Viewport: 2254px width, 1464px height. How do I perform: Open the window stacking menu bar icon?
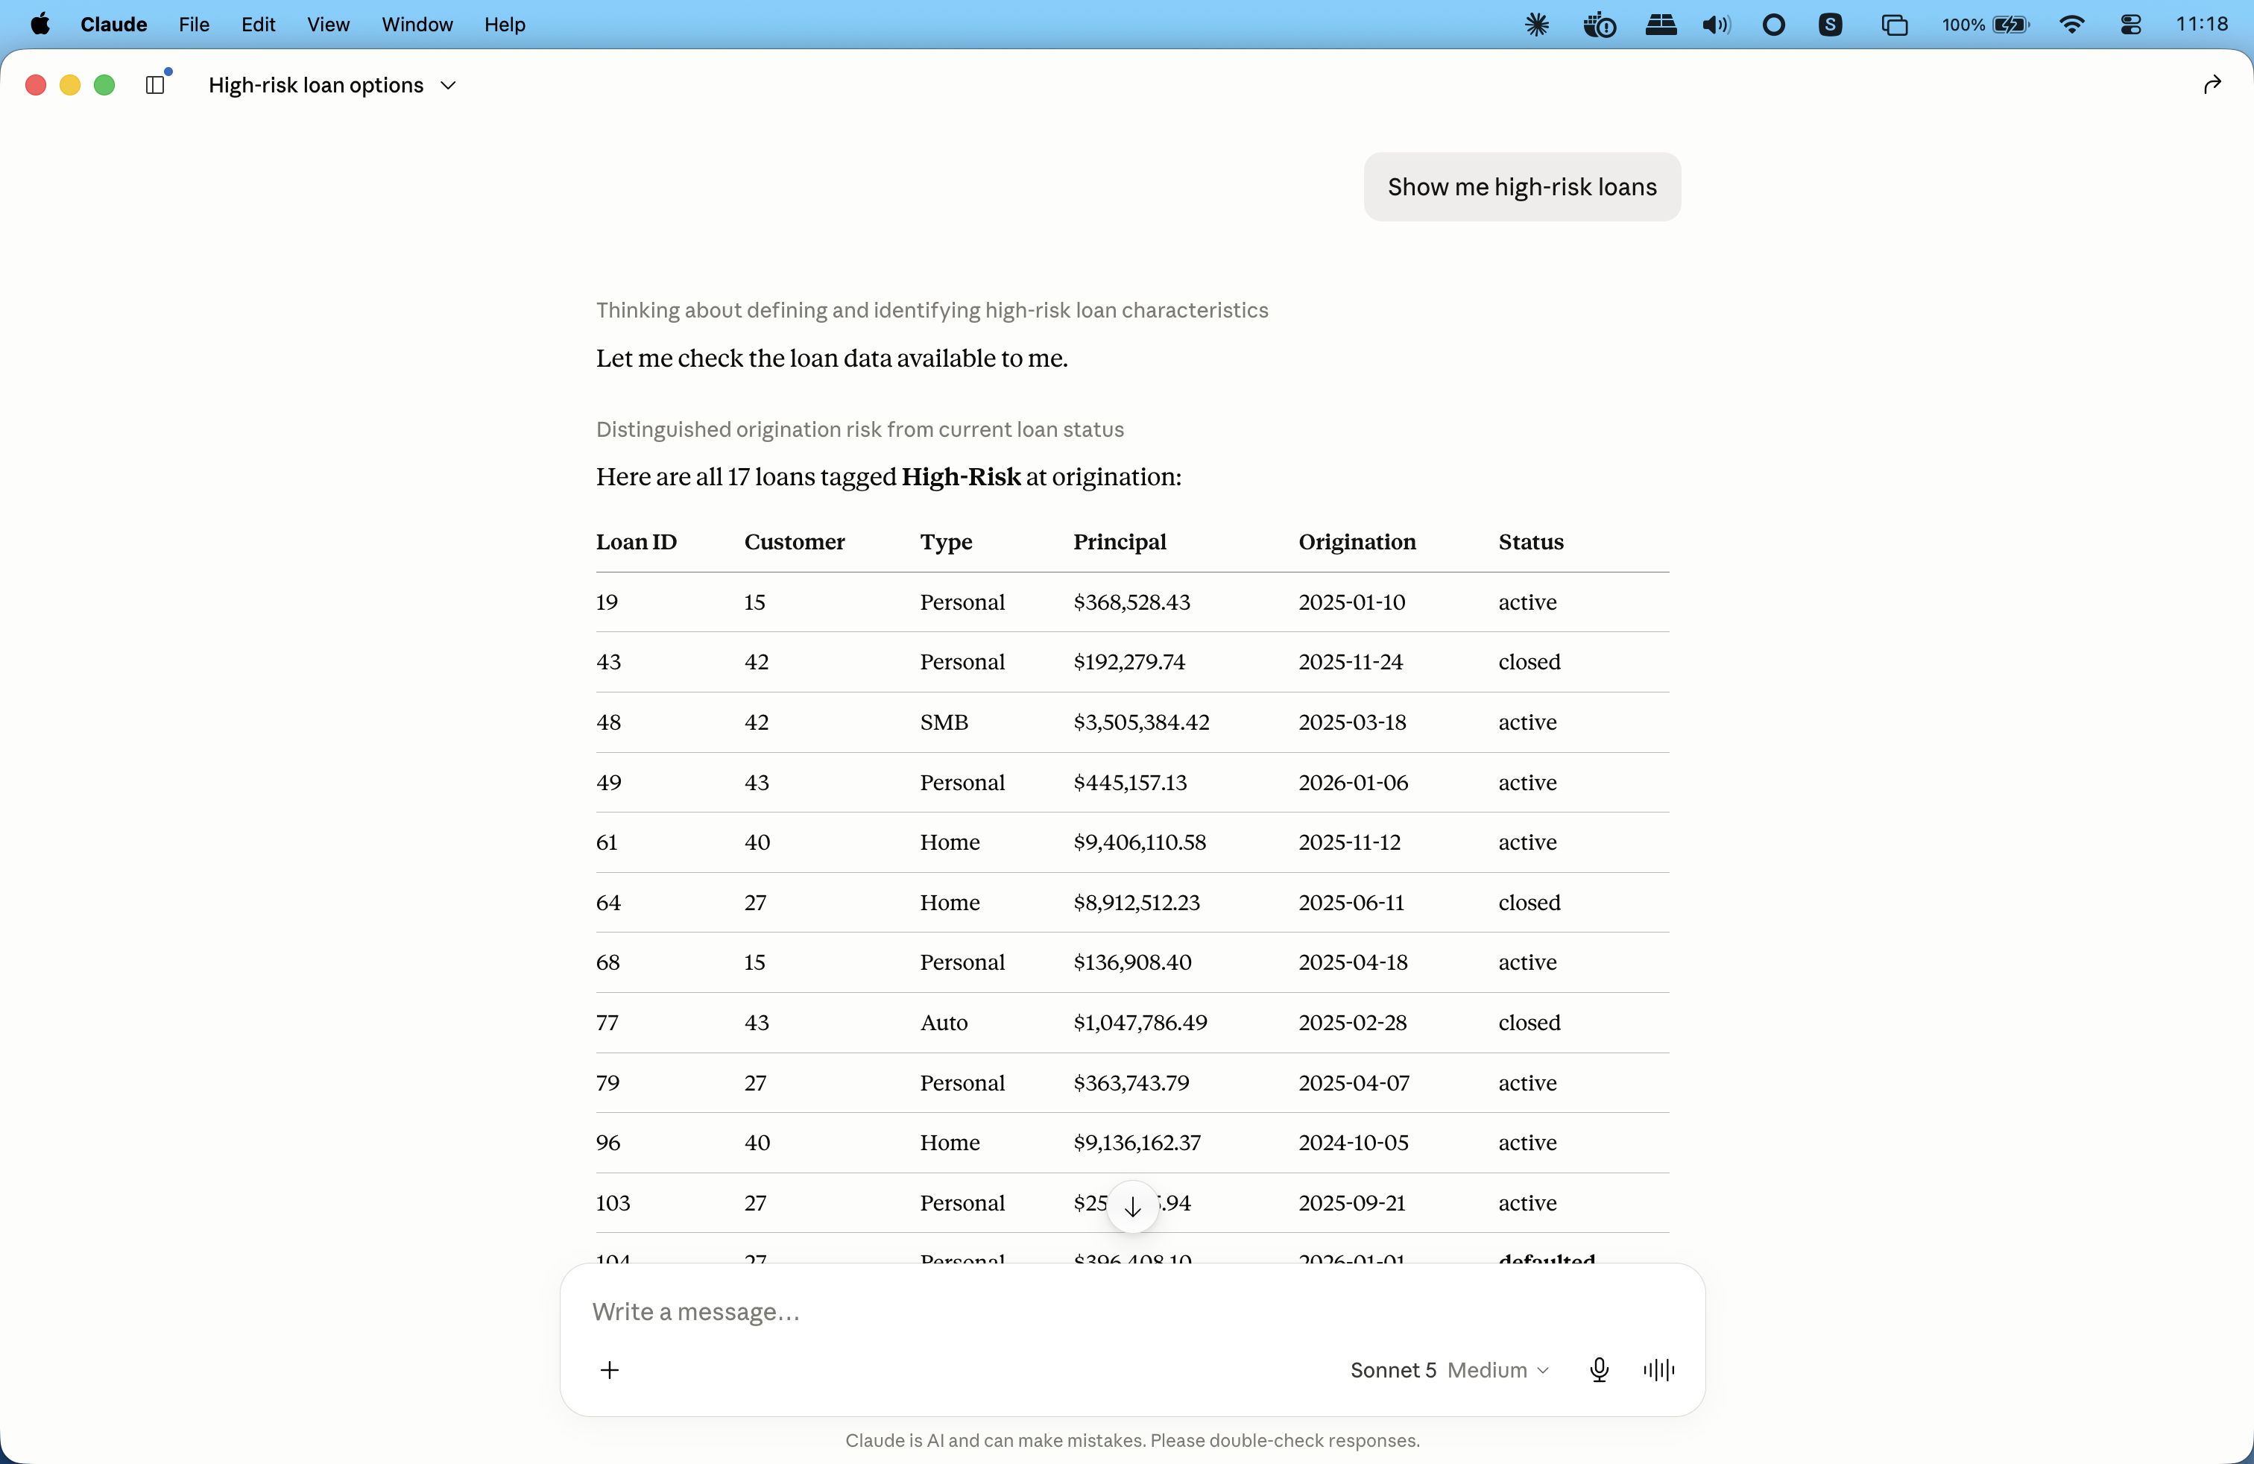(x=1894, y=25)
